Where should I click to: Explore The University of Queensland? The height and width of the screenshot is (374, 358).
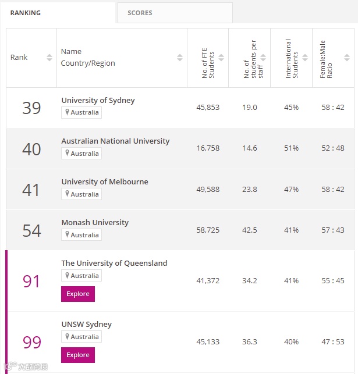point(77,294)
